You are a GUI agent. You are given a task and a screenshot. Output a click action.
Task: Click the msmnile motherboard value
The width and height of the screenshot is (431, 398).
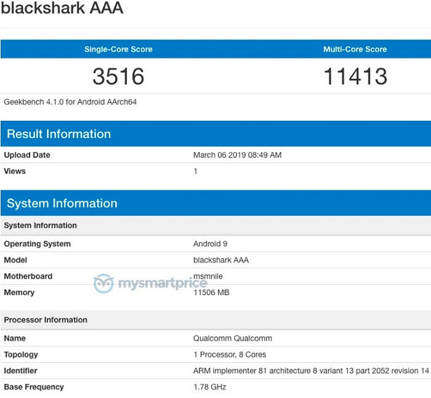tap(208, 275)
